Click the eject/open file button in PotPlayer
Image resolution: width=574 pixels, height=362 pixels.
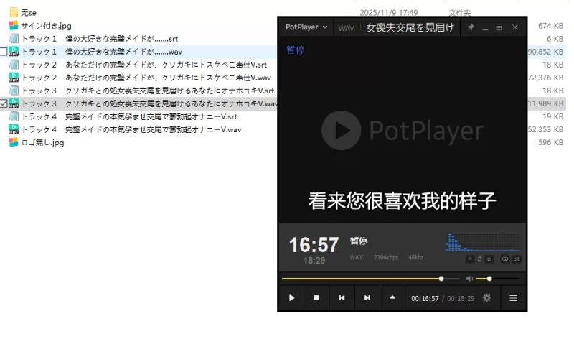coord(392,298)
